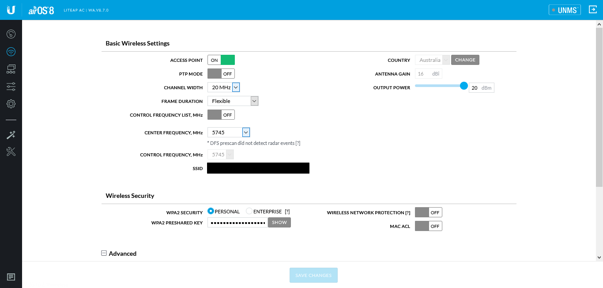Click the logout icon at top right
Viewport: 603px width, 288px height.
(x=593, y=10)
